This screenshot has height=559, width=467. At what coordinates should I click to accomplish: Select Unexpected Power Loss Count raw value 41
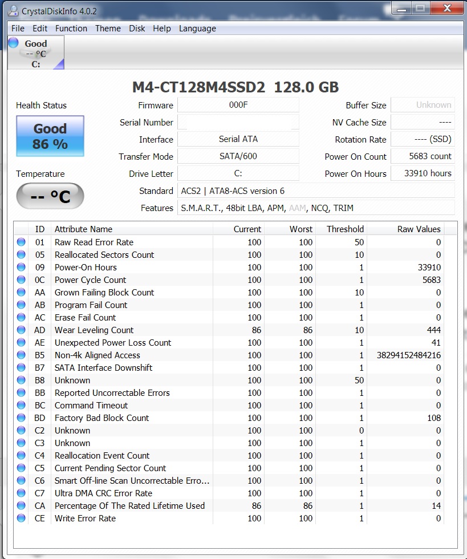point(436,343)
